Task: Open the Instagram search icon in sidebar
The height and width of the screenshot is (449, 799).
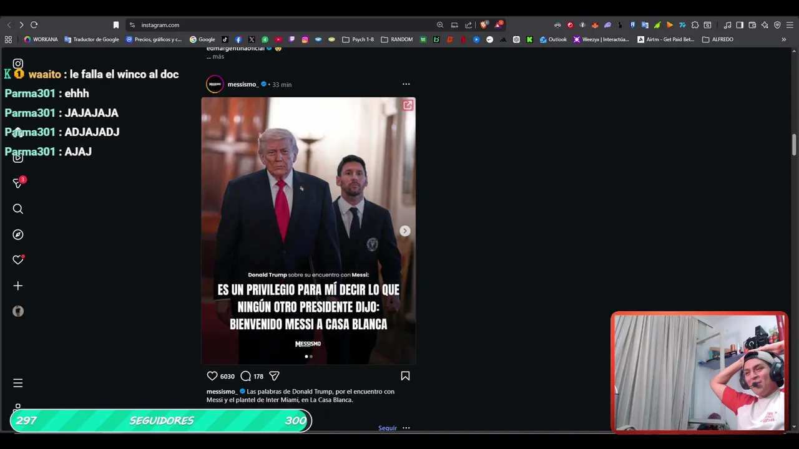Action: point(18,209)
